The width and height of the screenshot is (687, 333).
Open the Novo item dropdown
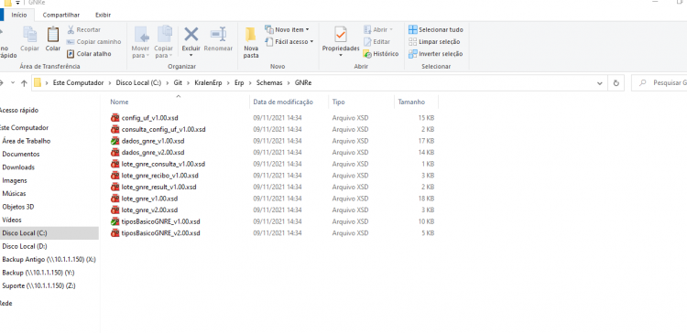287,30
